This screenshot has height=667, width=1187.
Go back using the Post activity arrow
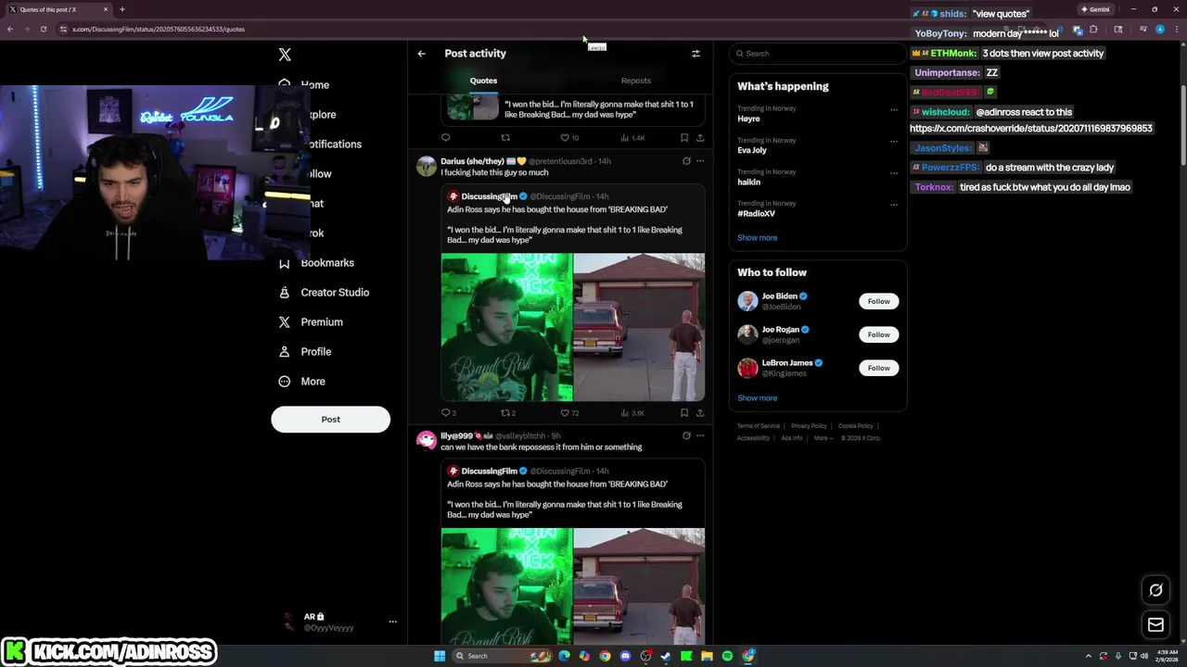click(x=421, y=54)
